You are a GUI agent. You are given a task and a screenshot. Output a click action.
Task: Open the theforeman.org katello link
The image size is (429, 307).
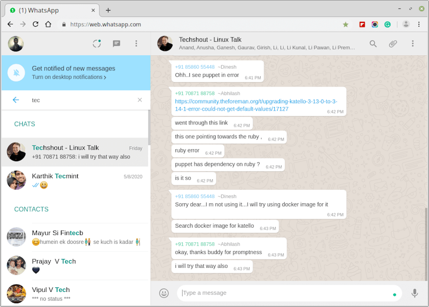coord(256,105)
